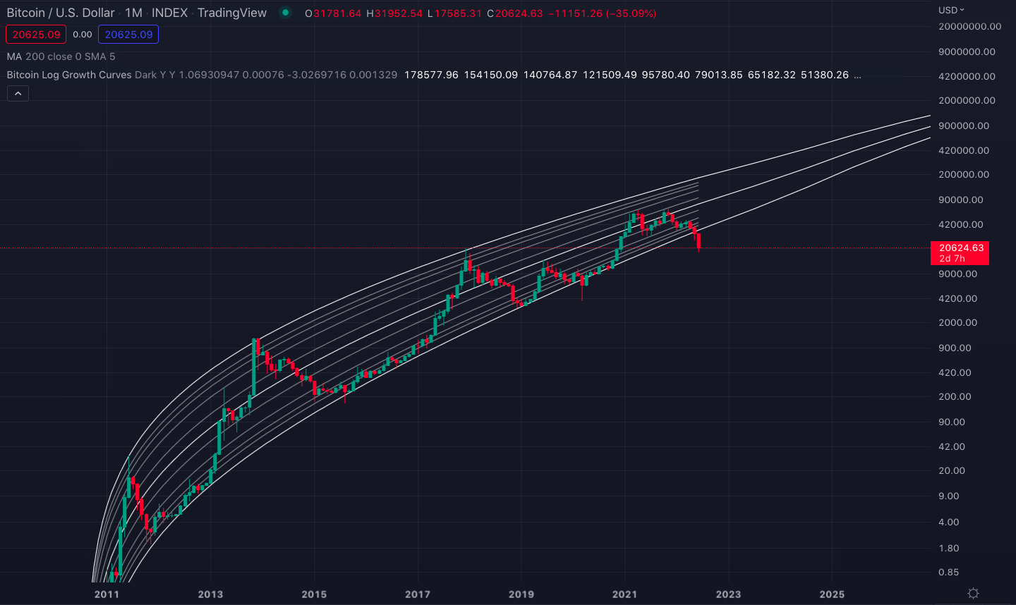Click the 420.00 price scale label
The width and height of the screenshot is (1016, 605).
click(x=955, y=372)
